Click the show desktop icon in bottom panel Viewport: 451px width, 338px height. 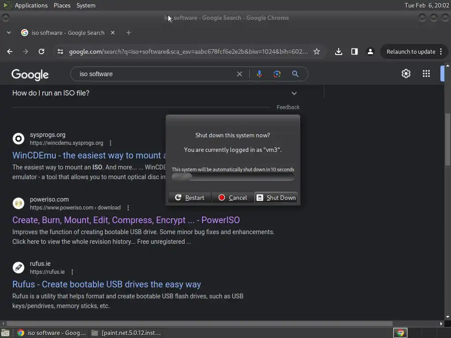pos(5,333)
